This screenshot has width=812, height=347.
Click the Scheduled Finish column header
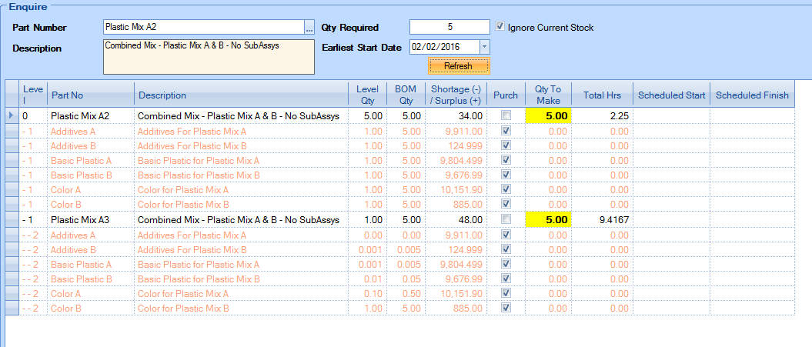click(752, 95)
